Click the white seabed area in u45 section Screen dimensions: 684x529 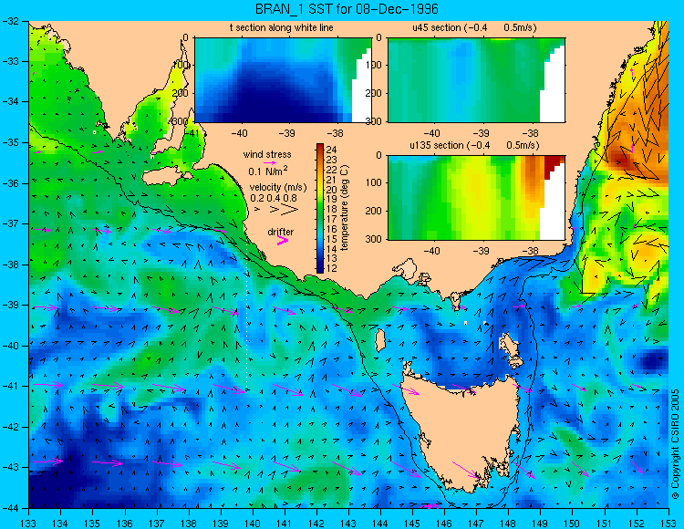pyautogui.click(x=554, y=89)
